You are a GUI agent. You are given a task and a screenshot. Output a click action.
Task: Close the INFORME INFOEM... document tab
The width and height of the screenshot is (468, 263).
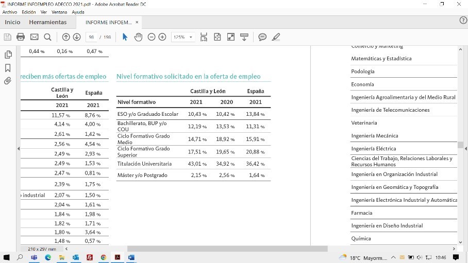coord(137,22)
